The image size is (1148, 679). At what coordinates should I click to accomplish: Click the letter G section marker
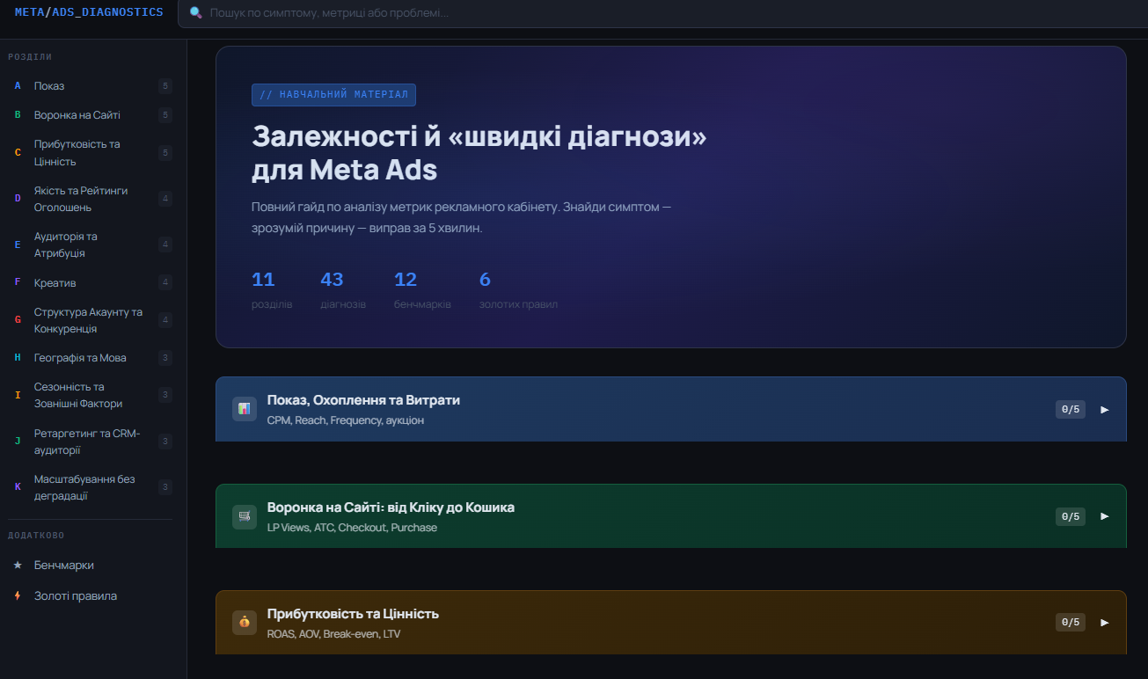pos(18,320)
